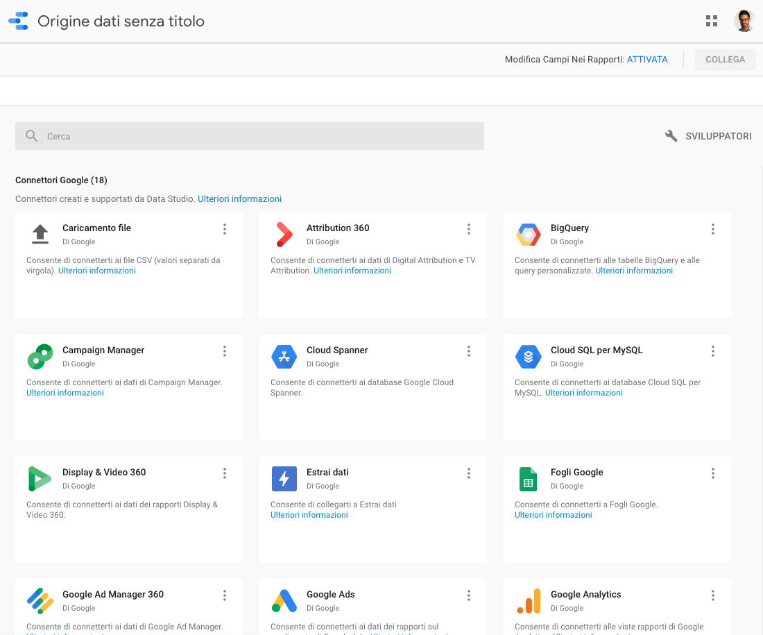The height and width of the screenshot is (635, 763).
Task: Select the Cloud SQL per MySQL title
Action: click(x=597, y=350)
